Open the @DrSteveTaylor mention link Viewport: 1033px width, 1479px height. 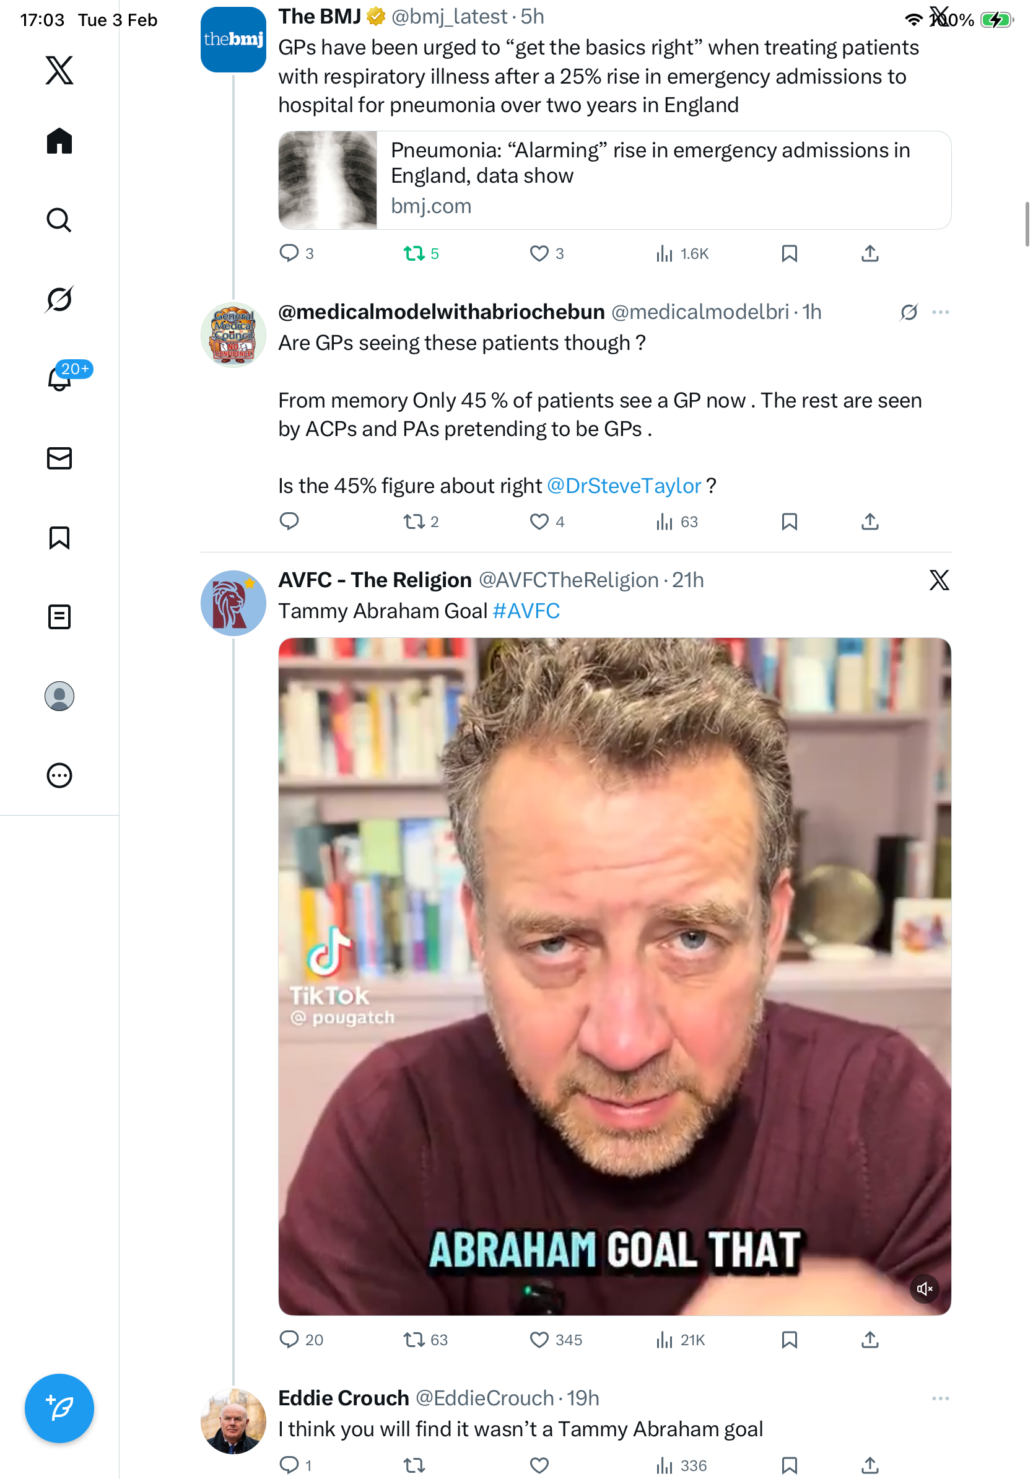624,486
